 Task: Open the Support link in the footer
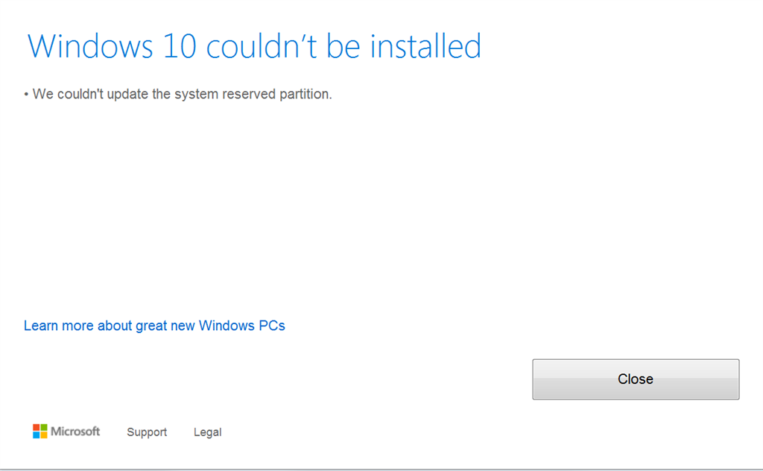pyautogui.click(x=147, y=432)
